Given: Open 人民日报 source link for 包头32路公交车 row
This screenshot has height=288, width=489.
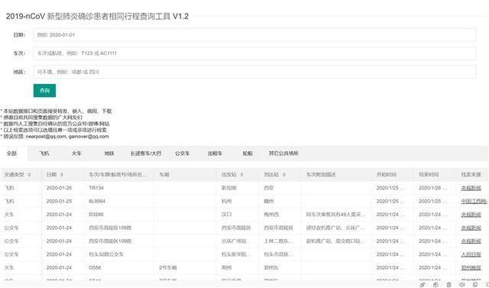Looking at the screenshot, I should tap(471, 254).
